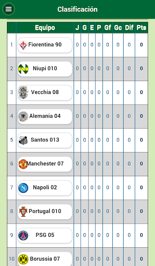Tap the Vecchia 08 crest icon
The height and width of the screenshot is (266, 155).
(x=23, y=92)
